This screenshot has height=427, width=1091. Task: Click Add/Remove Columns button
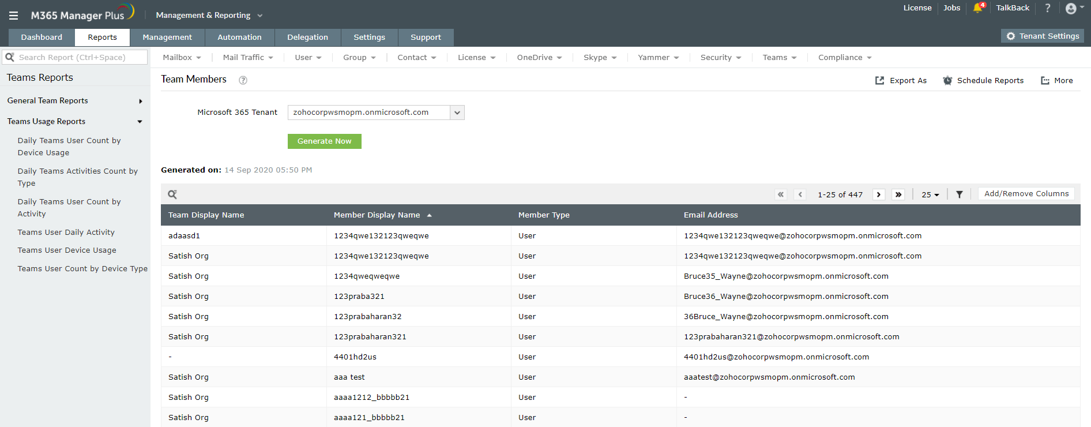pyautogui.click(x=1026, y=194)
